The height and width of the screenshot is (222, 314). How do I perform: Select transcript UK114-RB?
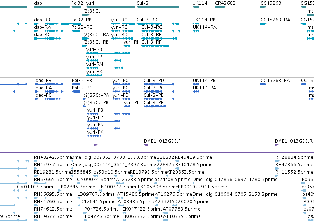point(204,20)
